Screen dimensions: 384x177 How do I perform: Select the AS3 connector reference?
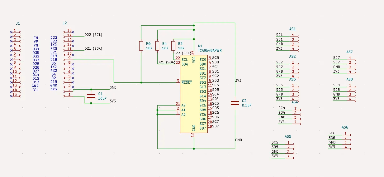pos(292,79)
